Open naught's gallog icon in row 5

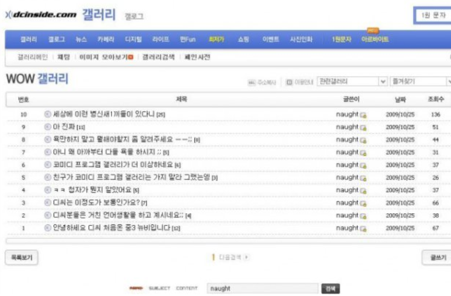(x=363, y=178)
